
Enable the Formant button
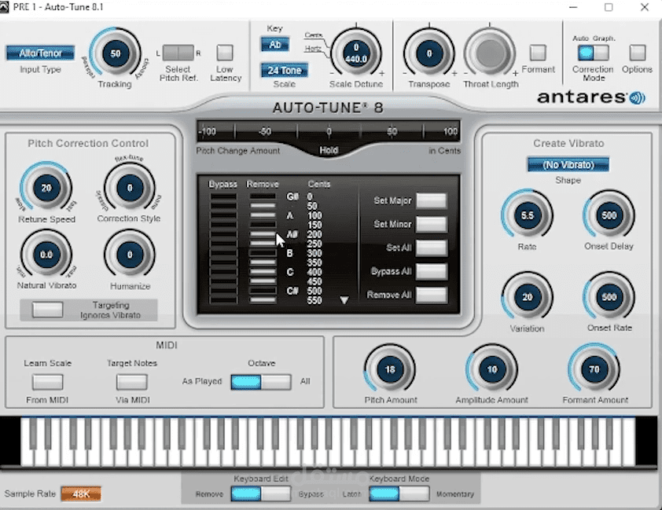538,53
